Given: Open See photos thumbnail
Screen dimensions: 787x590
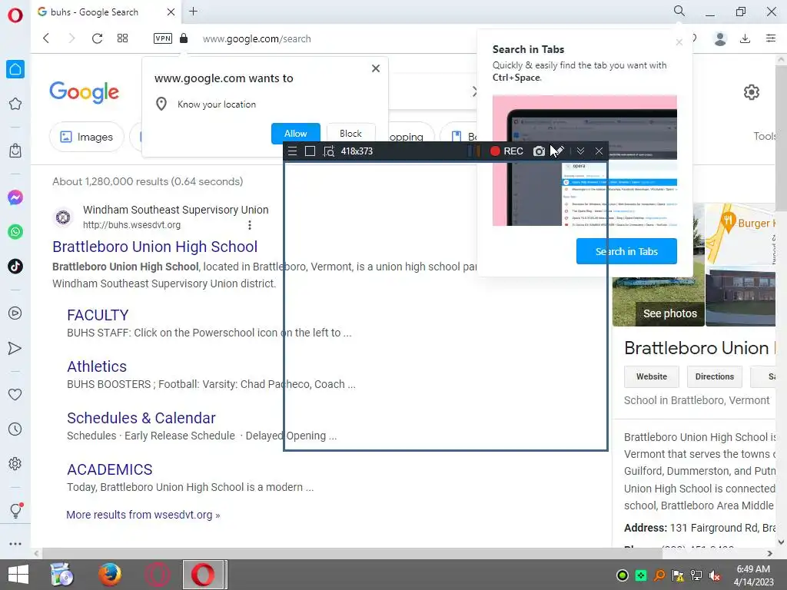Looking at the screenshot, I should [670, 313].
